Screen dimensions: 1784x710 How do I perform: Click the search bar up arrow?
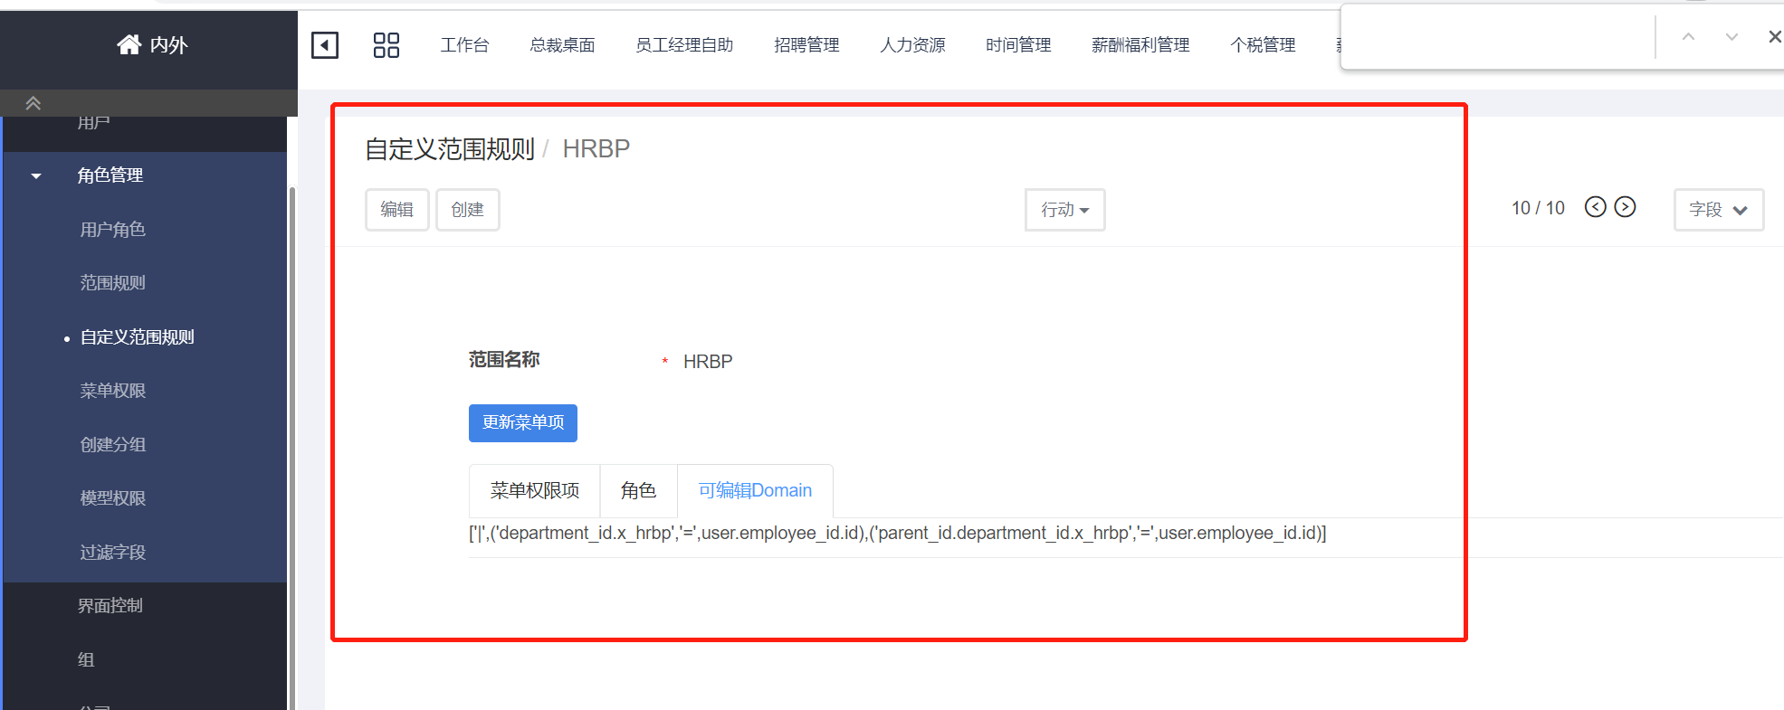pyautogui.click(x=1688, y=37)
